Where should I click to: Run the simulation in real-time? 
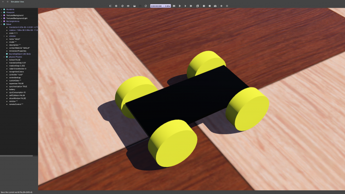coord(185,6)
